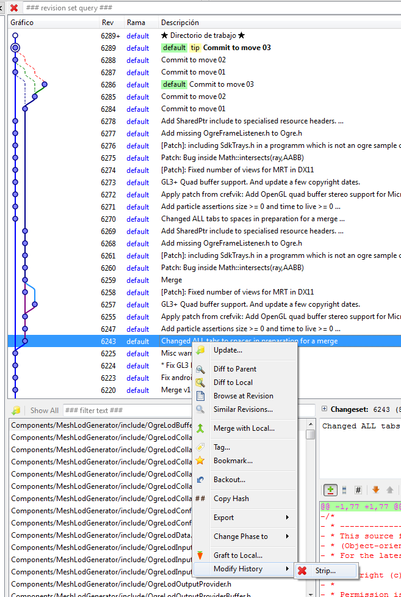Click the Backout arrow icon
This screenshot has height=597, width=401.
200,480
